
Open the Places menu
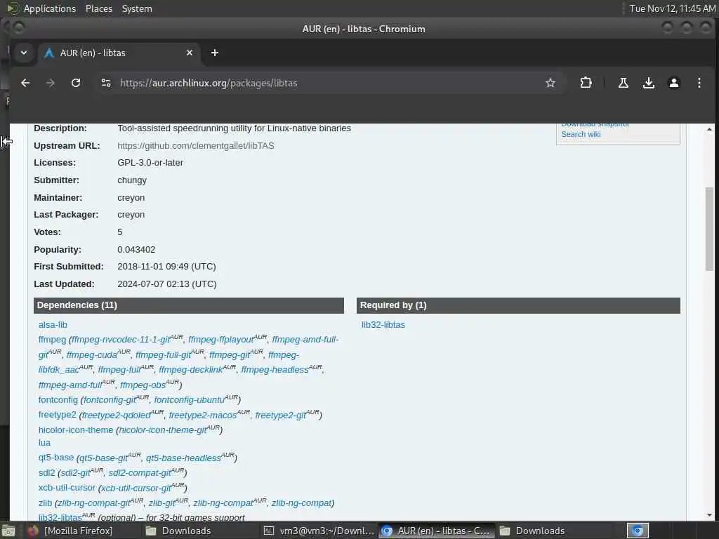pos(98,8)
